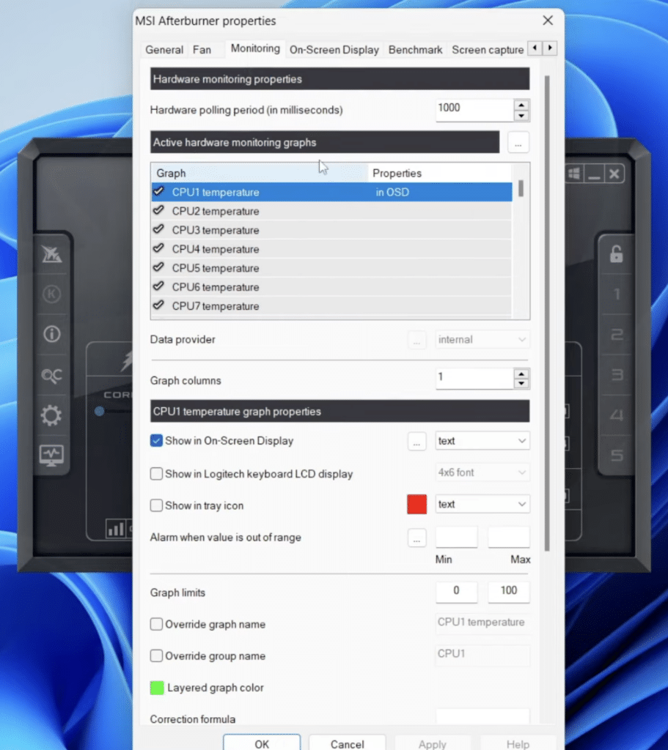Increase the Graph columns value
The width and height of the screenshot is (668, 750).
coord(521,374)
